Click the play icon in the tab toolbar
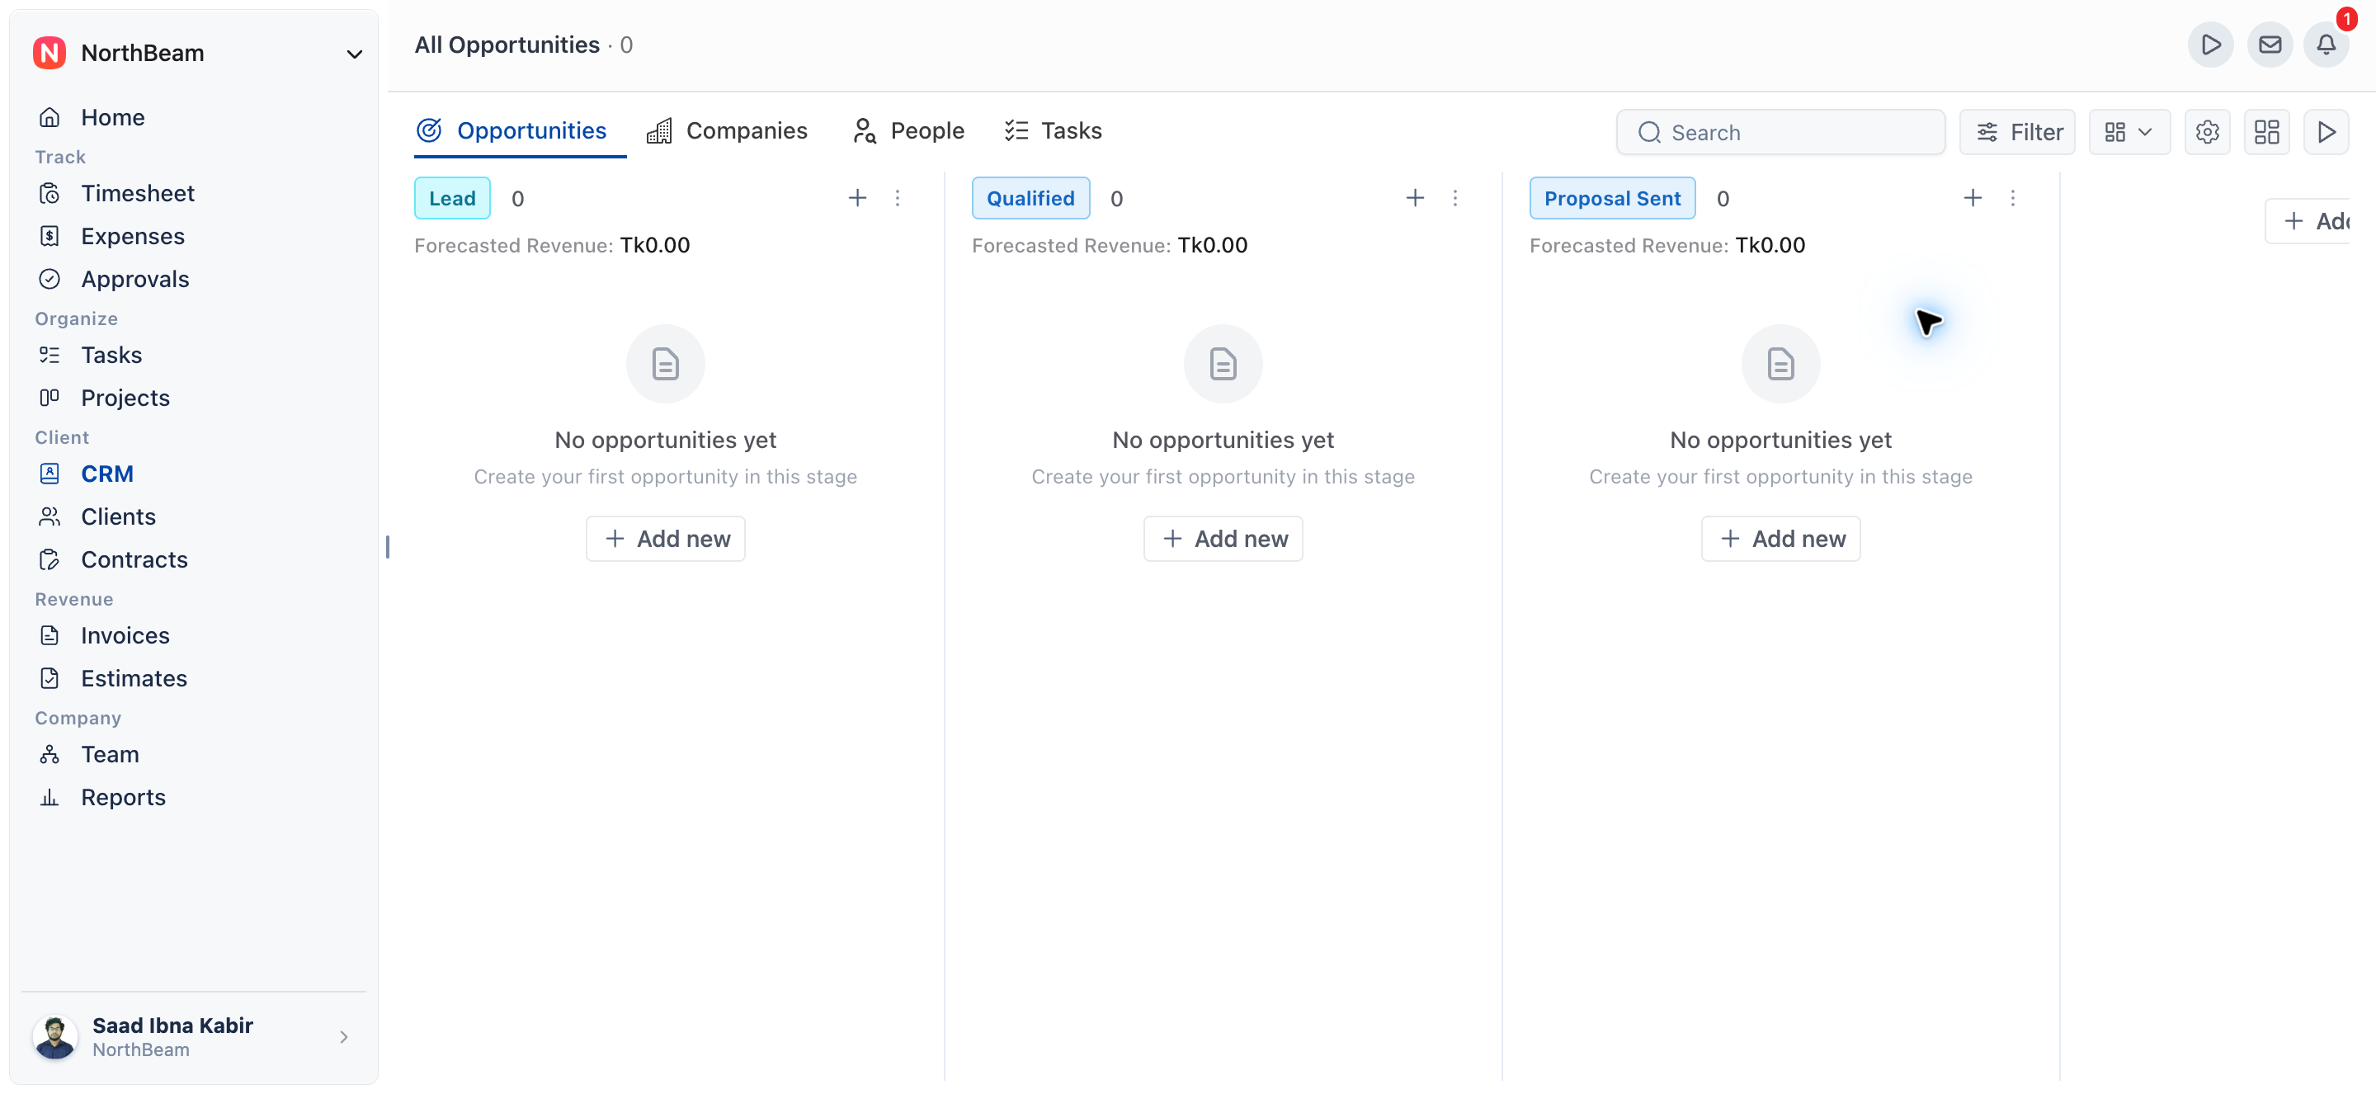Screen dimensions: 2376x1094 tap(2326, 132)
